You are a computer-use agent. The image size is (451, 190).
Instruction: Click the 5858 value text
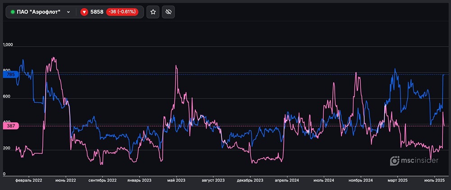[x=97, y=12]
